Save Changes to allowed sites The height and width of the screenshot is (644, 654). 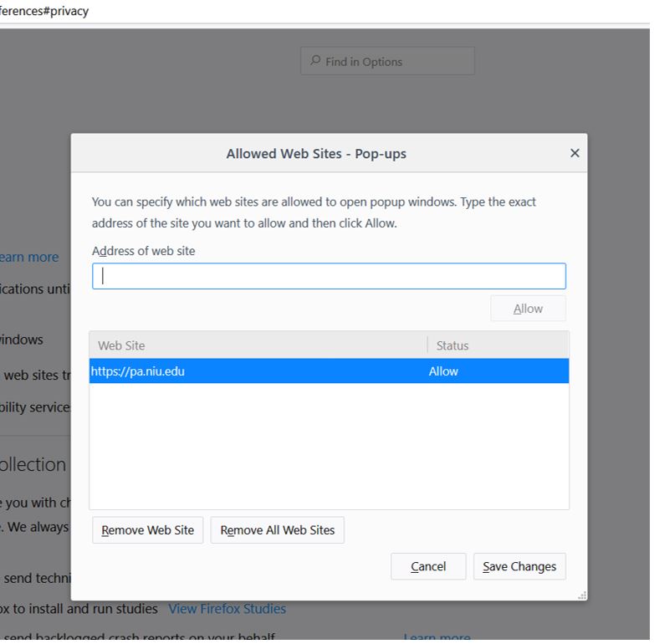pyautogui.click(x=519, y=566)
